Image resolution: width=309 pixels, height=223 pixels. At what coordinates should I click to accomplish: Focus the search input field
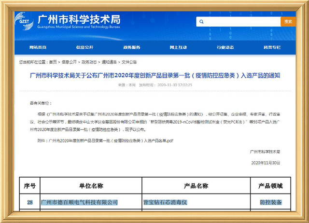pyautogui.click(x=238, y=22)
